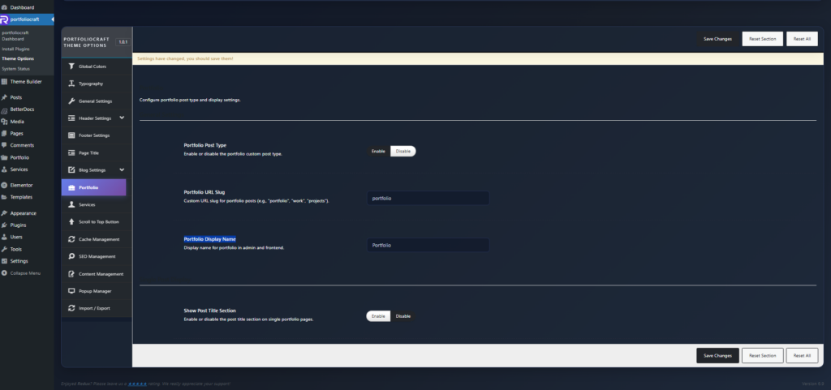This screenshot has width=831, height=390.
Task: Click the Import / Export icon
Action: [x=71, y=308]
